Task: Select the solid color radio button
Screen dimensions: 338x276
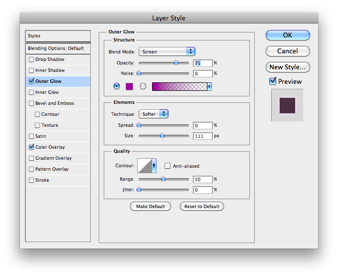Action: point(117,86)
